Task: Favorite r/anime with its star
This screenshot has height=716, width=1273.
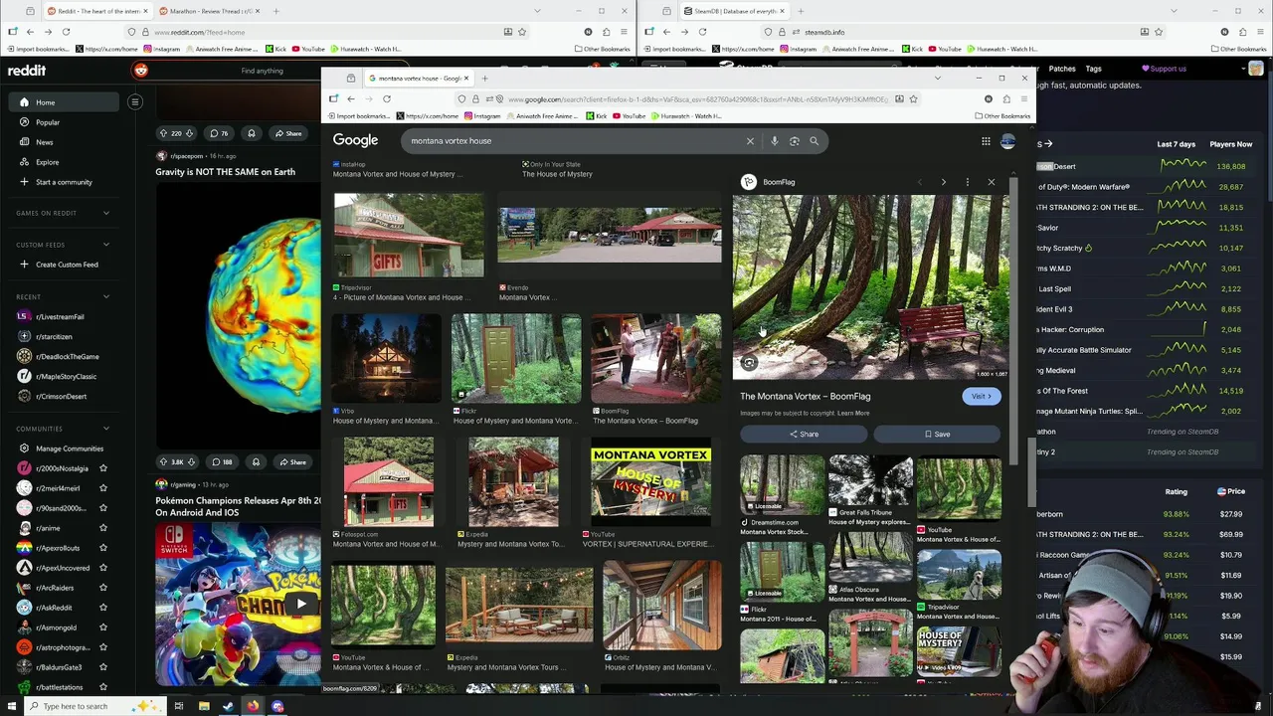Action: (102, 528)
